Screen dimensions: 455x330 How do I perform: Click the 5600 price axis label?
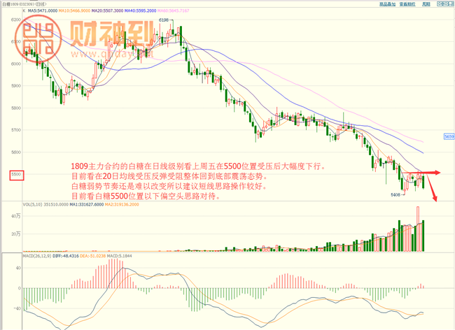point(16,152)
